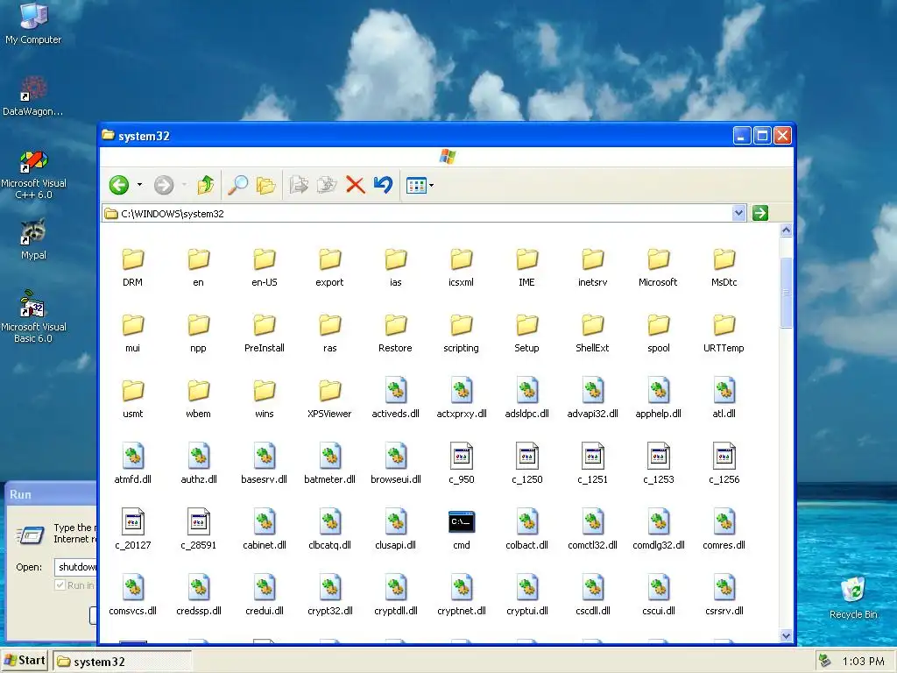Click the "batmeter.dll" file name label
The image size is (897, 673).
tap(329, 479)
